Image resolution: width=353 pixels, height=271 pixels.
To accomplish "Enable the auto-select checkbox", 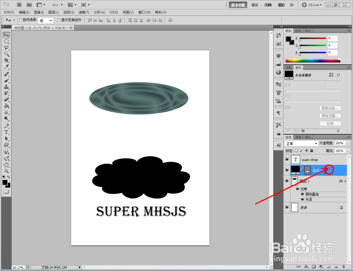I will [20, 20].
